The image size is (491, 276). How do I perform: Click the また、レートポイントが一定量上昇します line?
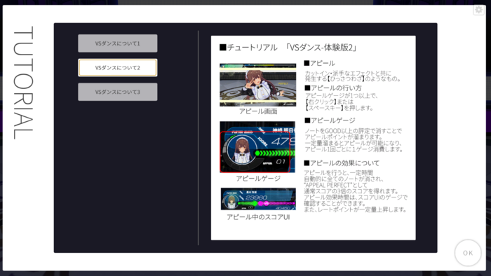coord(355,209)
